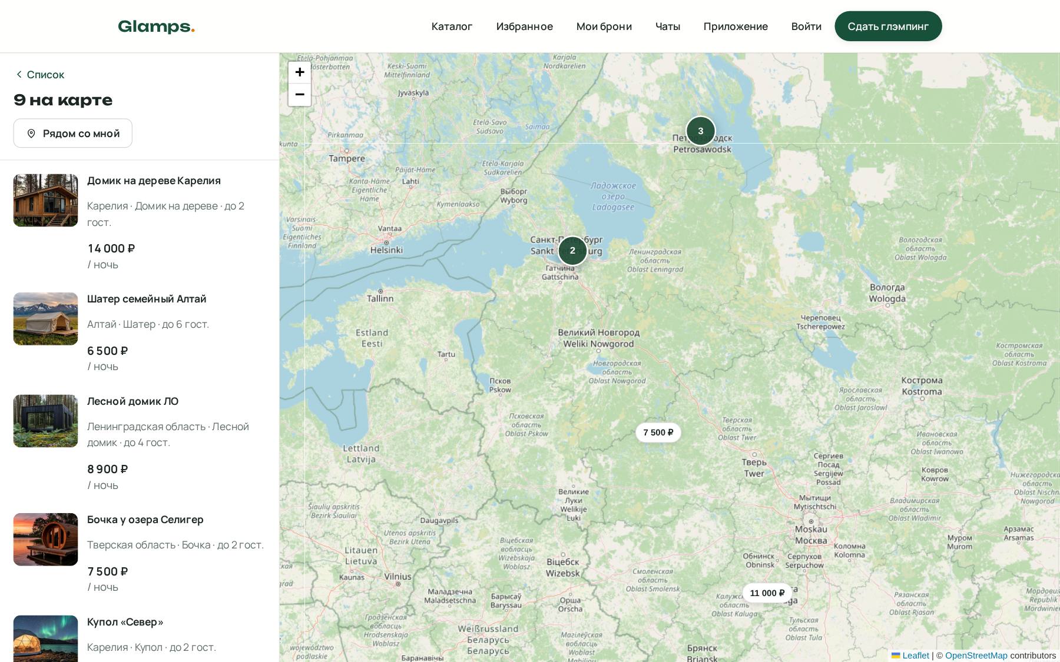Open the Приложение page

tap(736, 26)
